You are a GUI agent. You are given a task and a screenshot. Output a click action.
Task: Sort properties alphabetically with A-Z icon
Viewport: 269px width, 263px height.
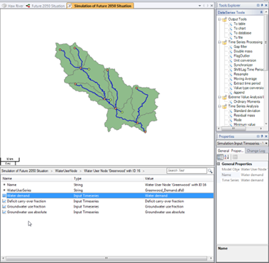227,157
